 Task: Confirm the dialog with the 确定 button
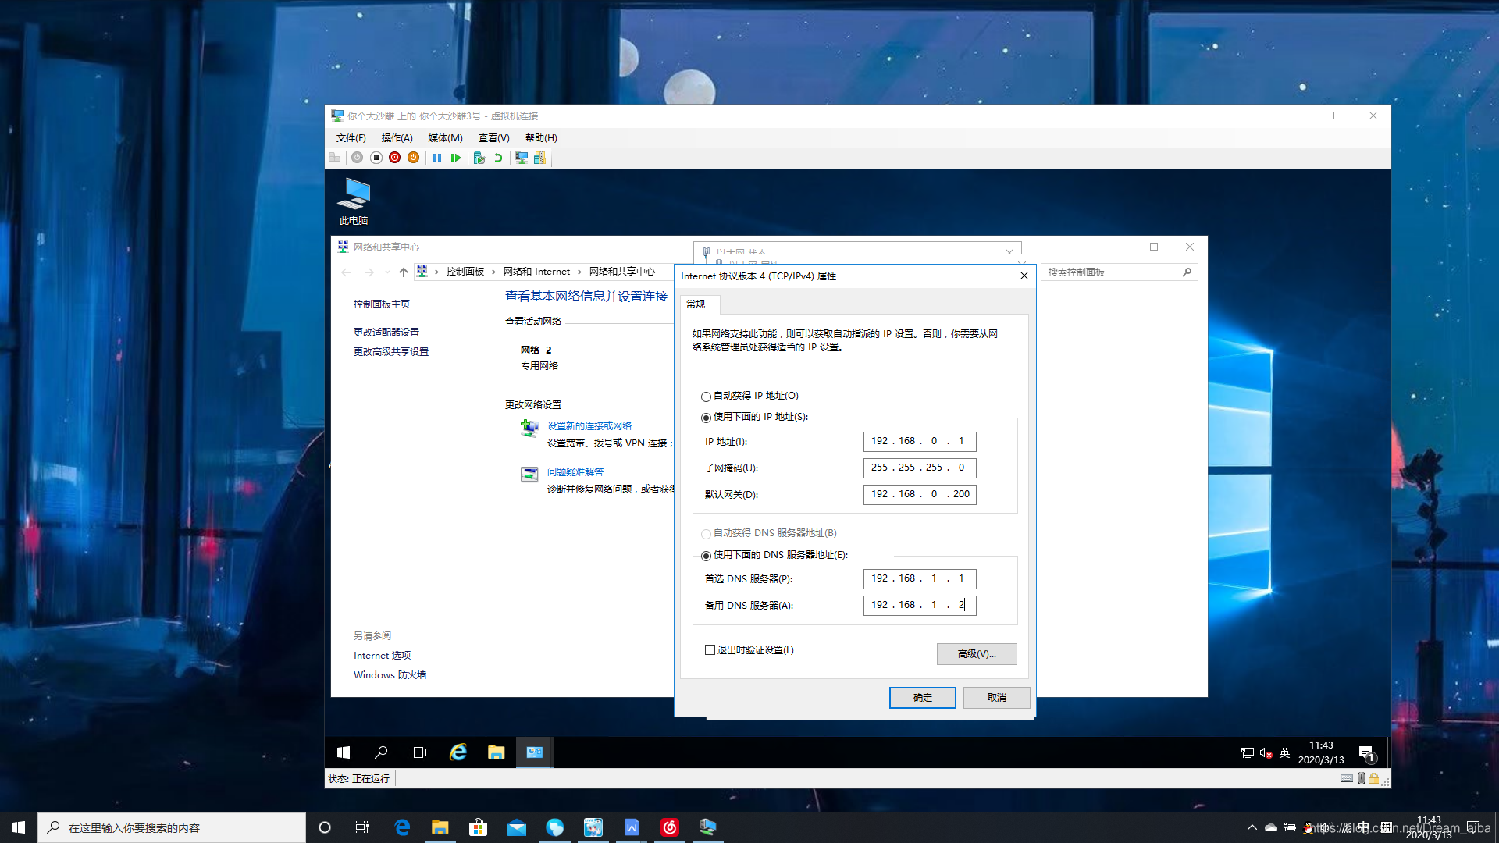(x=922, y=698)
